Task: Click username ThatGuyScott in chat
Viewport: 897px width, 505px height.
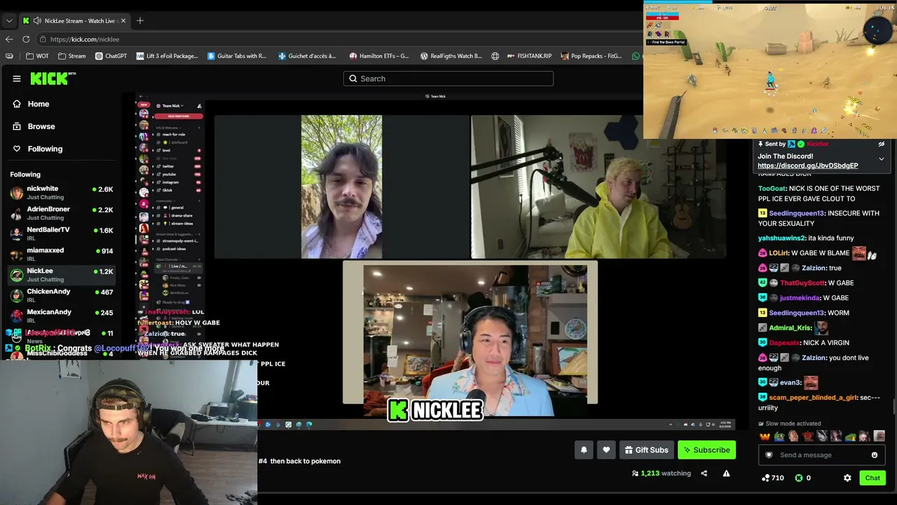Action: (802, 283)
